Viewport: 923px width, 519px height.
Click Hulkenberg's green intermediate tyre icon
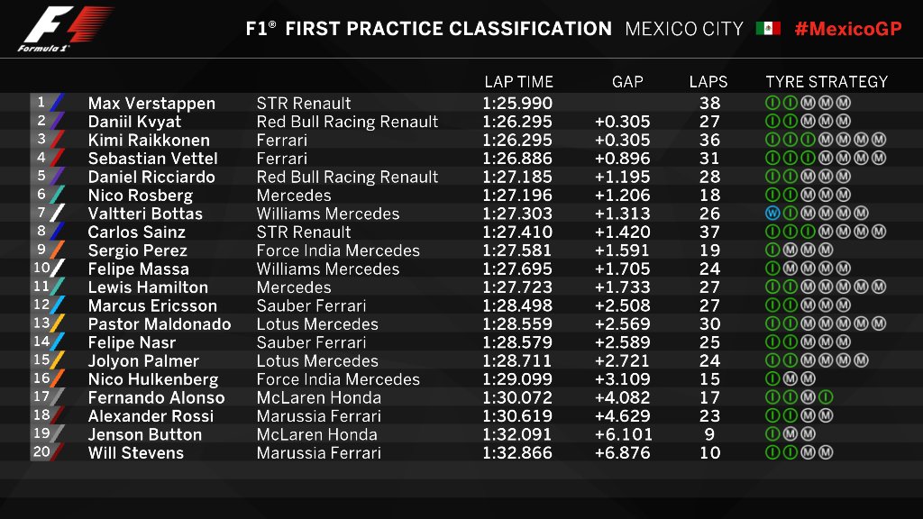point(772,379)
